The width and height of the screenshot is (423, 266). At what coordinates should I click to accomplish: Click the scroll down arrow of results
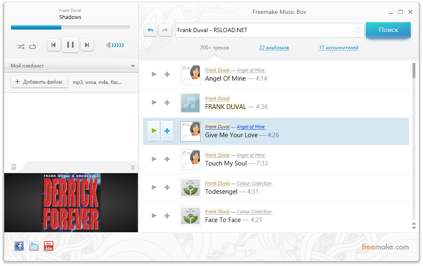click(414, 228)
